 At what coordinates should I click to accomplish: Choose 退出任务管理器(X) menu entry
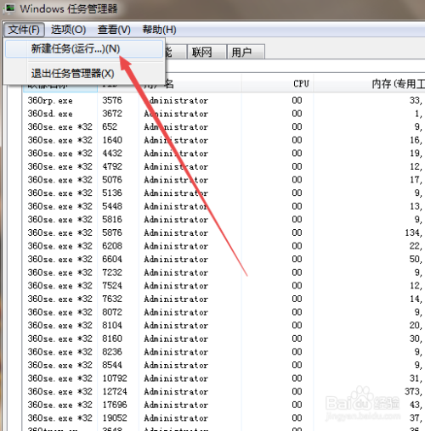click(x=84, y=73)
